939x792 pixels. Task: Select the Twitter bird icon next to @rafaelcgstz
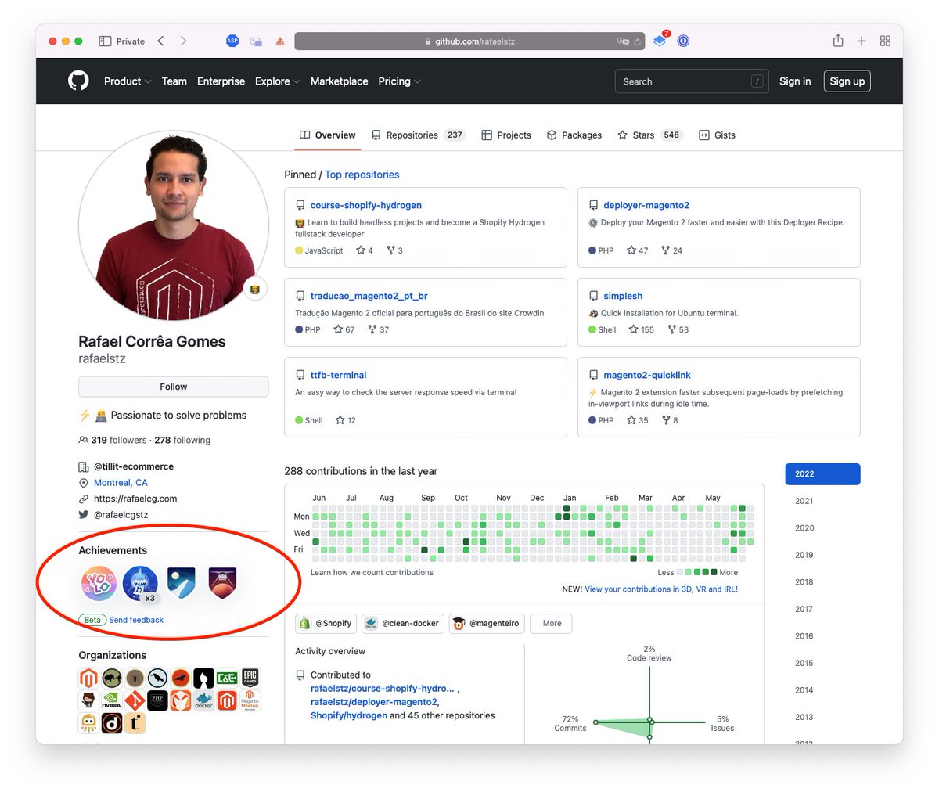coord(82,514)
